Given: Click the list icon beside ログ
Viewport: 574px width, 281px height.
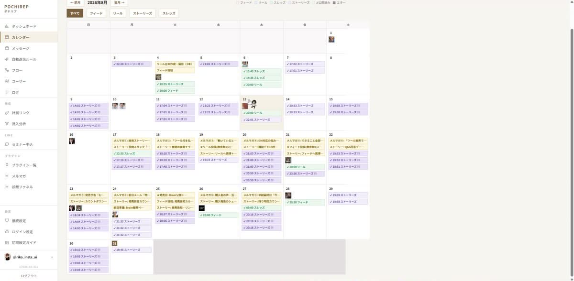Looking at the screenshot, I should 7,92.
